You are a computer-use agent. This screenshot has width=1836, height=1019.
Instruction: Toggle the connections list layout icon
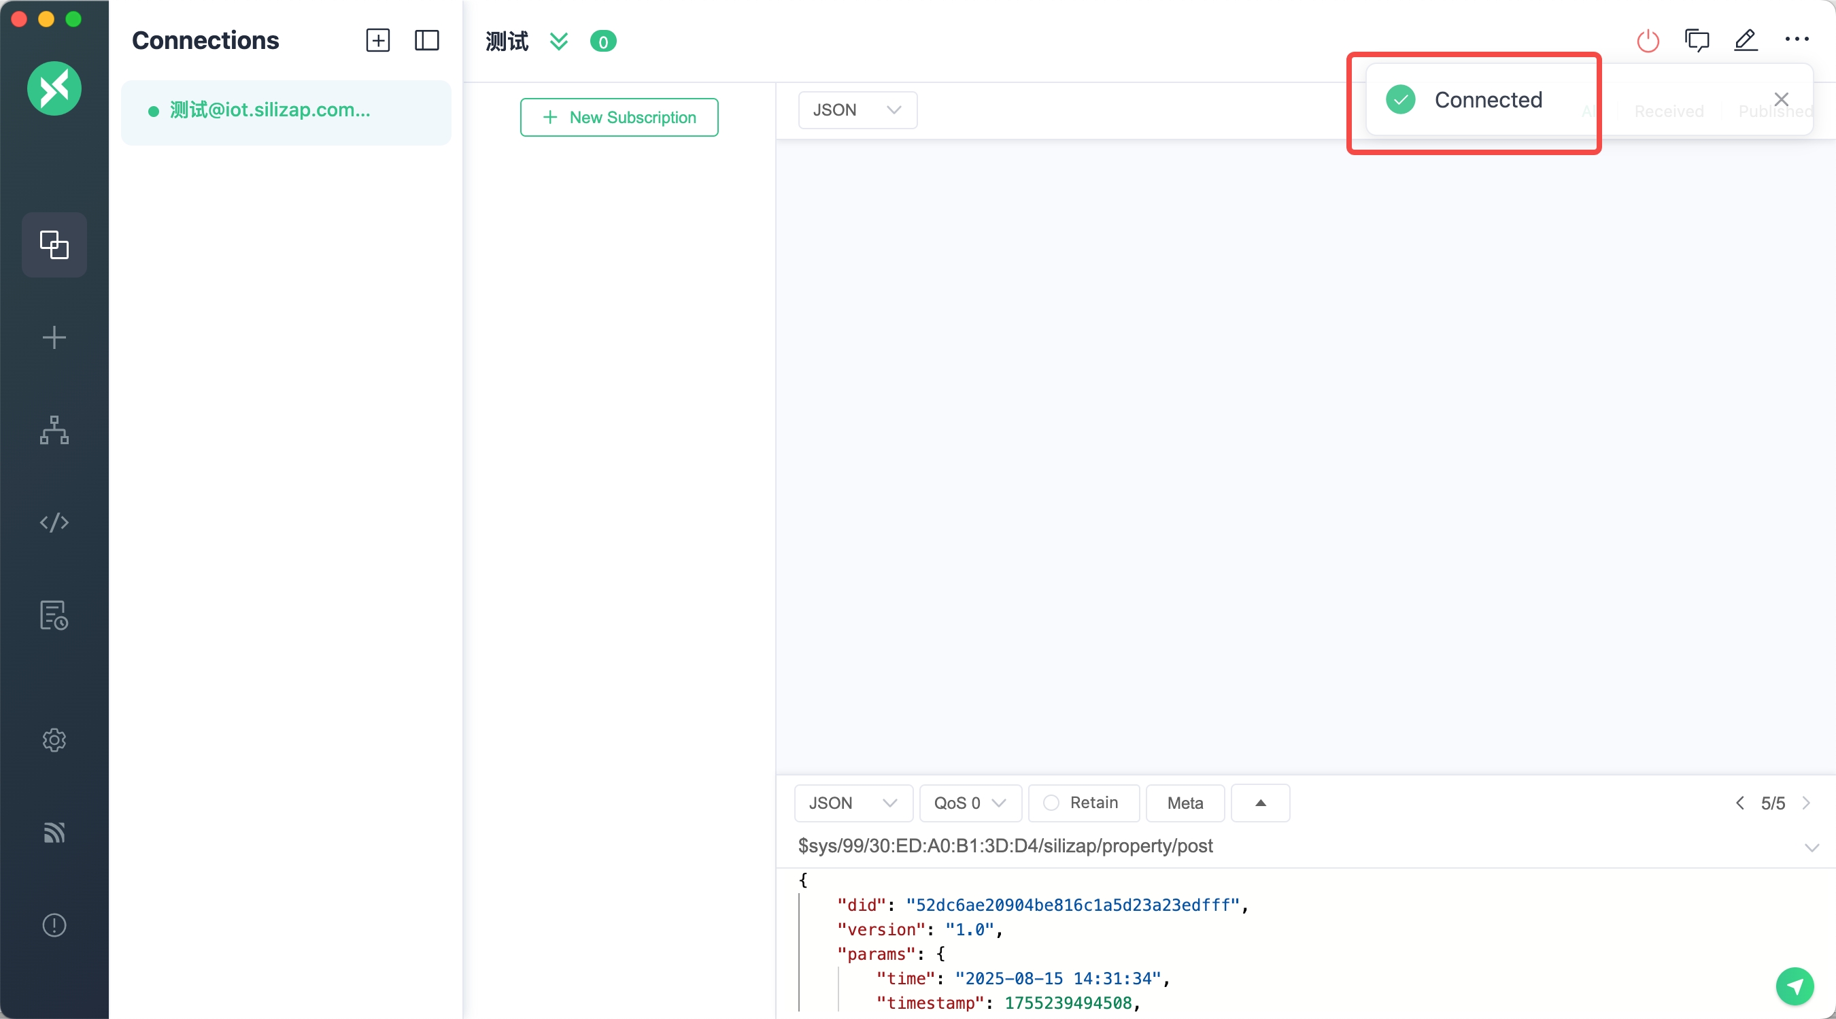pos(427,41)
